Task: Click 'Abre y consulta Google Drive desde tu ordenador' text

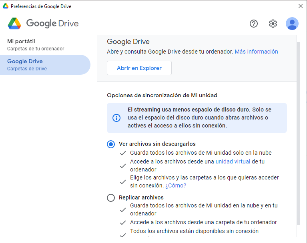Action: (170, 52)
